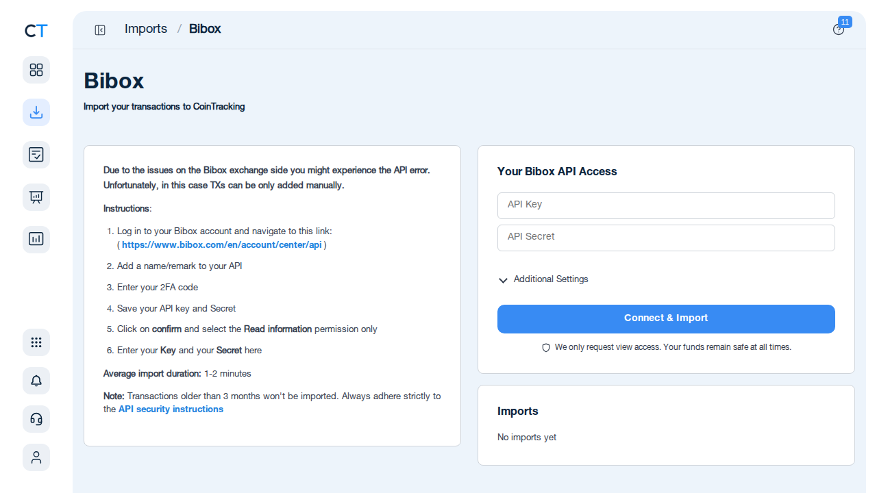
Task: Collapse the sidebar with panel toggle icon
Action: 100,30
